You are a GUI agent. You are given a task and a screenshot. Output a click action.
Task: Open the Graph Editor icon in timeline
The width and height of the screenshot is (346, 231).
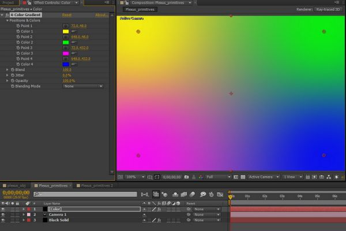point(220,194)
